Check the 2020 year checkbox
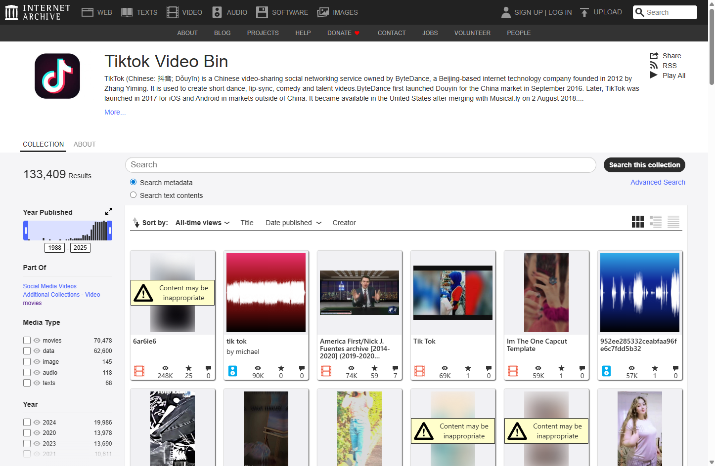715x466 pixels. tap(27, 433)
